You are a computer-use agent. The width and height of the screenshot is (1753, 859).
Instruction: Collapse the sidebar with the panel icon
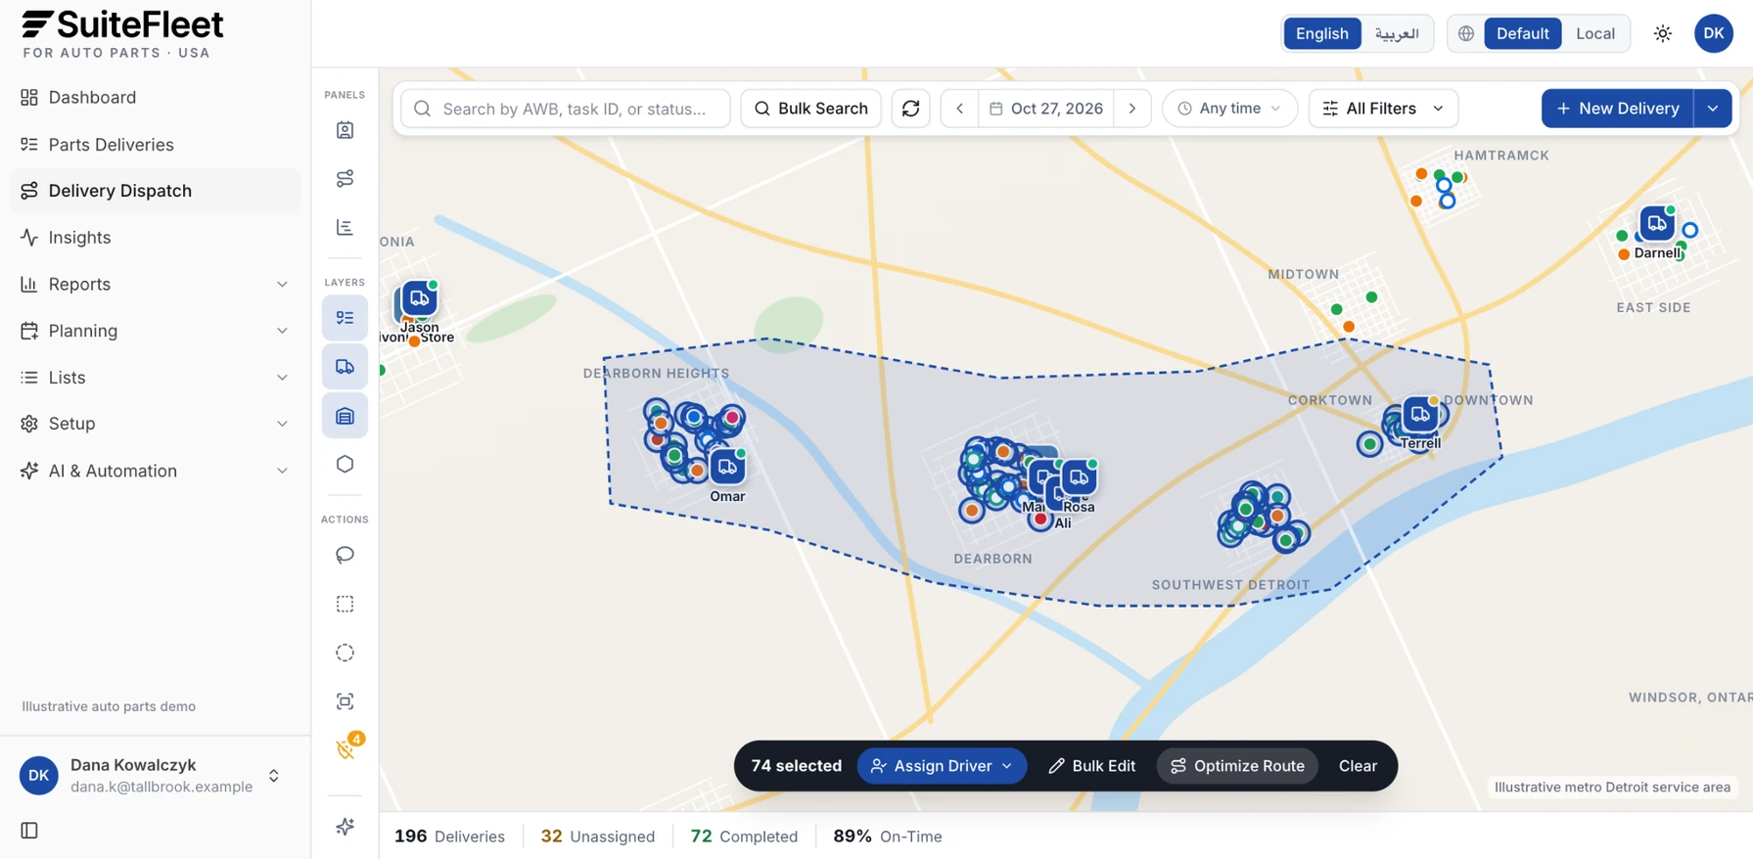pyautogui.click(x=29, y=831)
